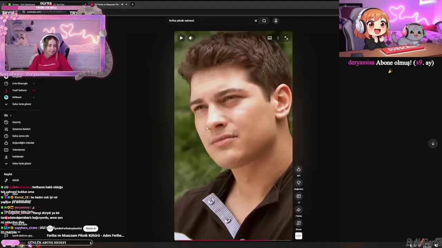The width and height of the screenshot is (442, 248).
Task: Go to the next Short with down arrow
Action: (433, 144)
